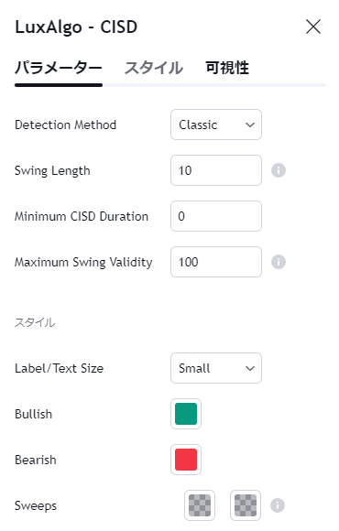The width and height of the screenshot is (339, 531).
Task: Click the Bullish label text
Action: pyautogui.click(x=34, y=414)
